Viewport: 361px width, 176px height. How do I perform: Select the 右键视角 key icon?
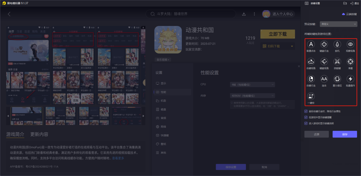click(x=311, y=62)
